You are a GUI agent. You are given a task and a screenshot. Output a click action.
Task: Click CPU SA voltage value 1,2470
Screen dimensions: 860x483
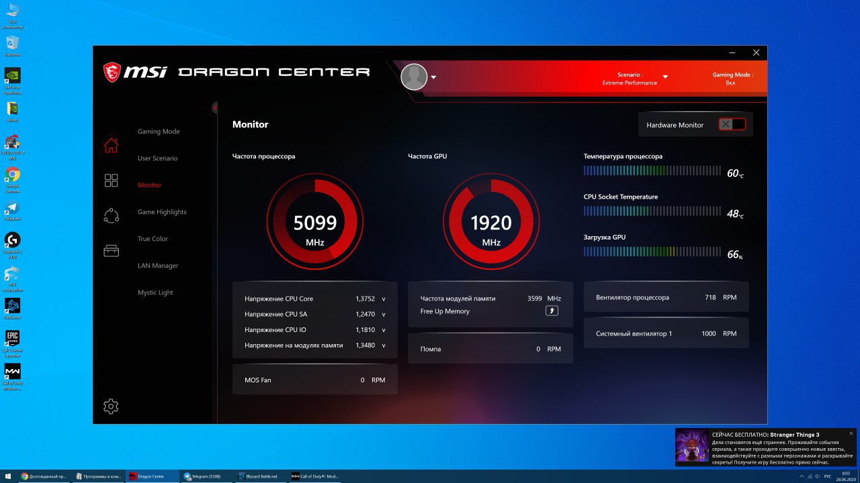click(365, 314)
